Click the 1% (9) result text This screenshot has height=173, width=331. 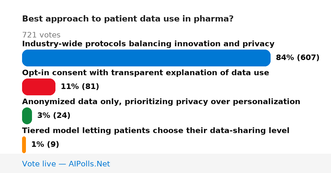[45, 144]
